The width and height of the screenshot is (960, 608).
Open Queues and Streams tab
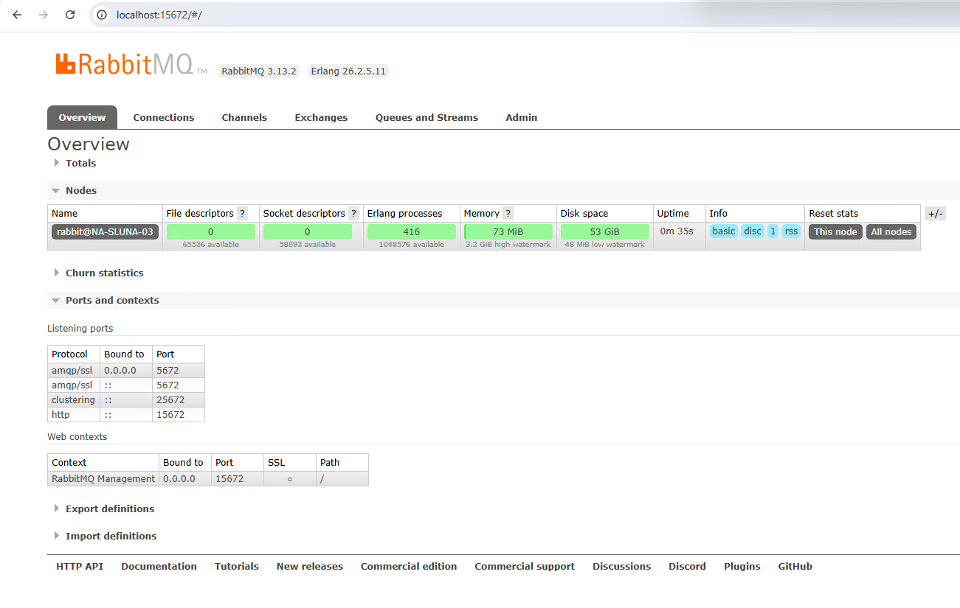427,117
